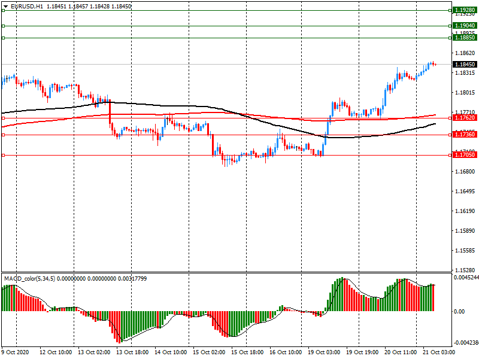479x359 pixels.
Task: Click the 13 Oct 18:00 time label
Action: coord(132,352)
